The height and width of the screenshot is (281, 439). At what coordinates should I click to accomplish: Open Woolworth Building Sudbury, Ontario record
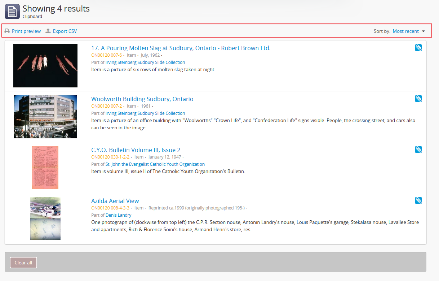click(142, 99)
